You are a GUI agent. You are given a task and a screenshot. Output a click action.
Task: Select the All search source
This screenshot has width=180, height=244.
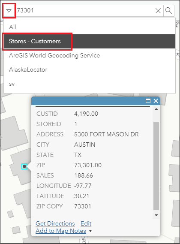point(90,27)
